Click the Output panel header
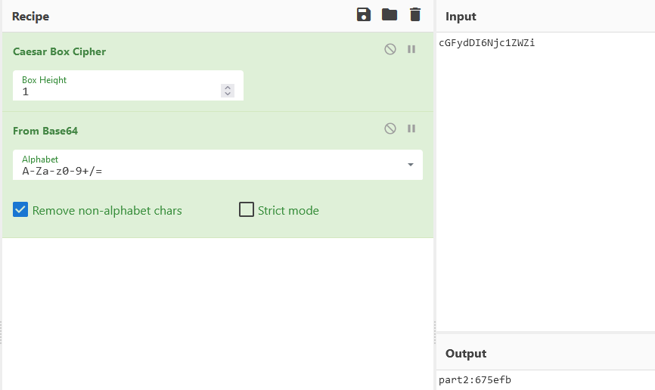The image size is (655, 390). 466,354
